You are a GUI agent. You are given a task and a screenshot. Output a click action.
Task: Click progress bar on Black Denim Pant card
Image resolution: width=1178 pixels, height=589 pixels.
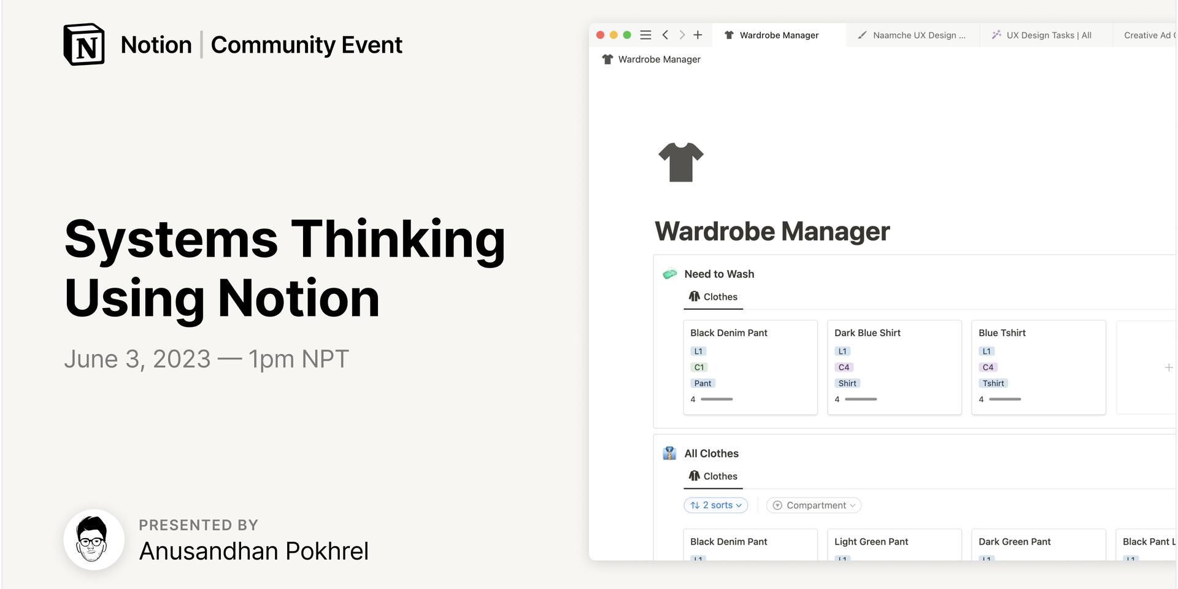point(717,399)
